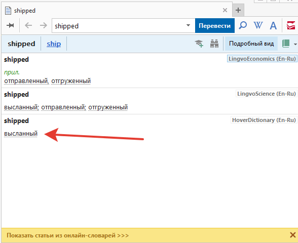
Task: Click the shipped headword in HoverDictionary entry
Action: [x=16, y=121]
